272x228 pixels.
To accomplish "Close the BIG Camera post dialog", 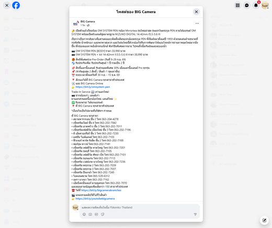I will click(196, 12).
